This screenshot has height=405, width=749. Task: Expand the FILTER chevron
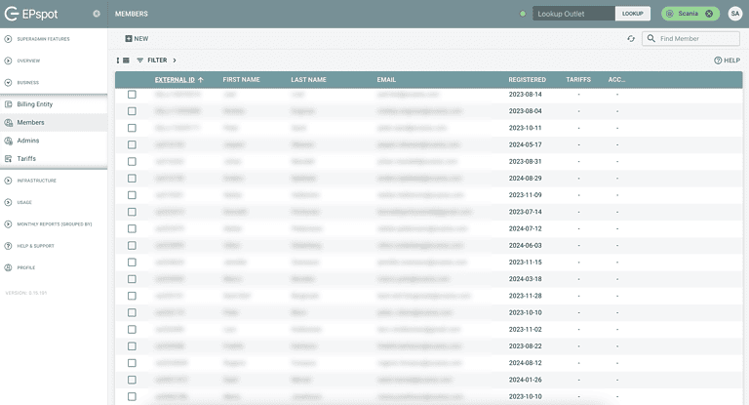[x=175, y=61]
